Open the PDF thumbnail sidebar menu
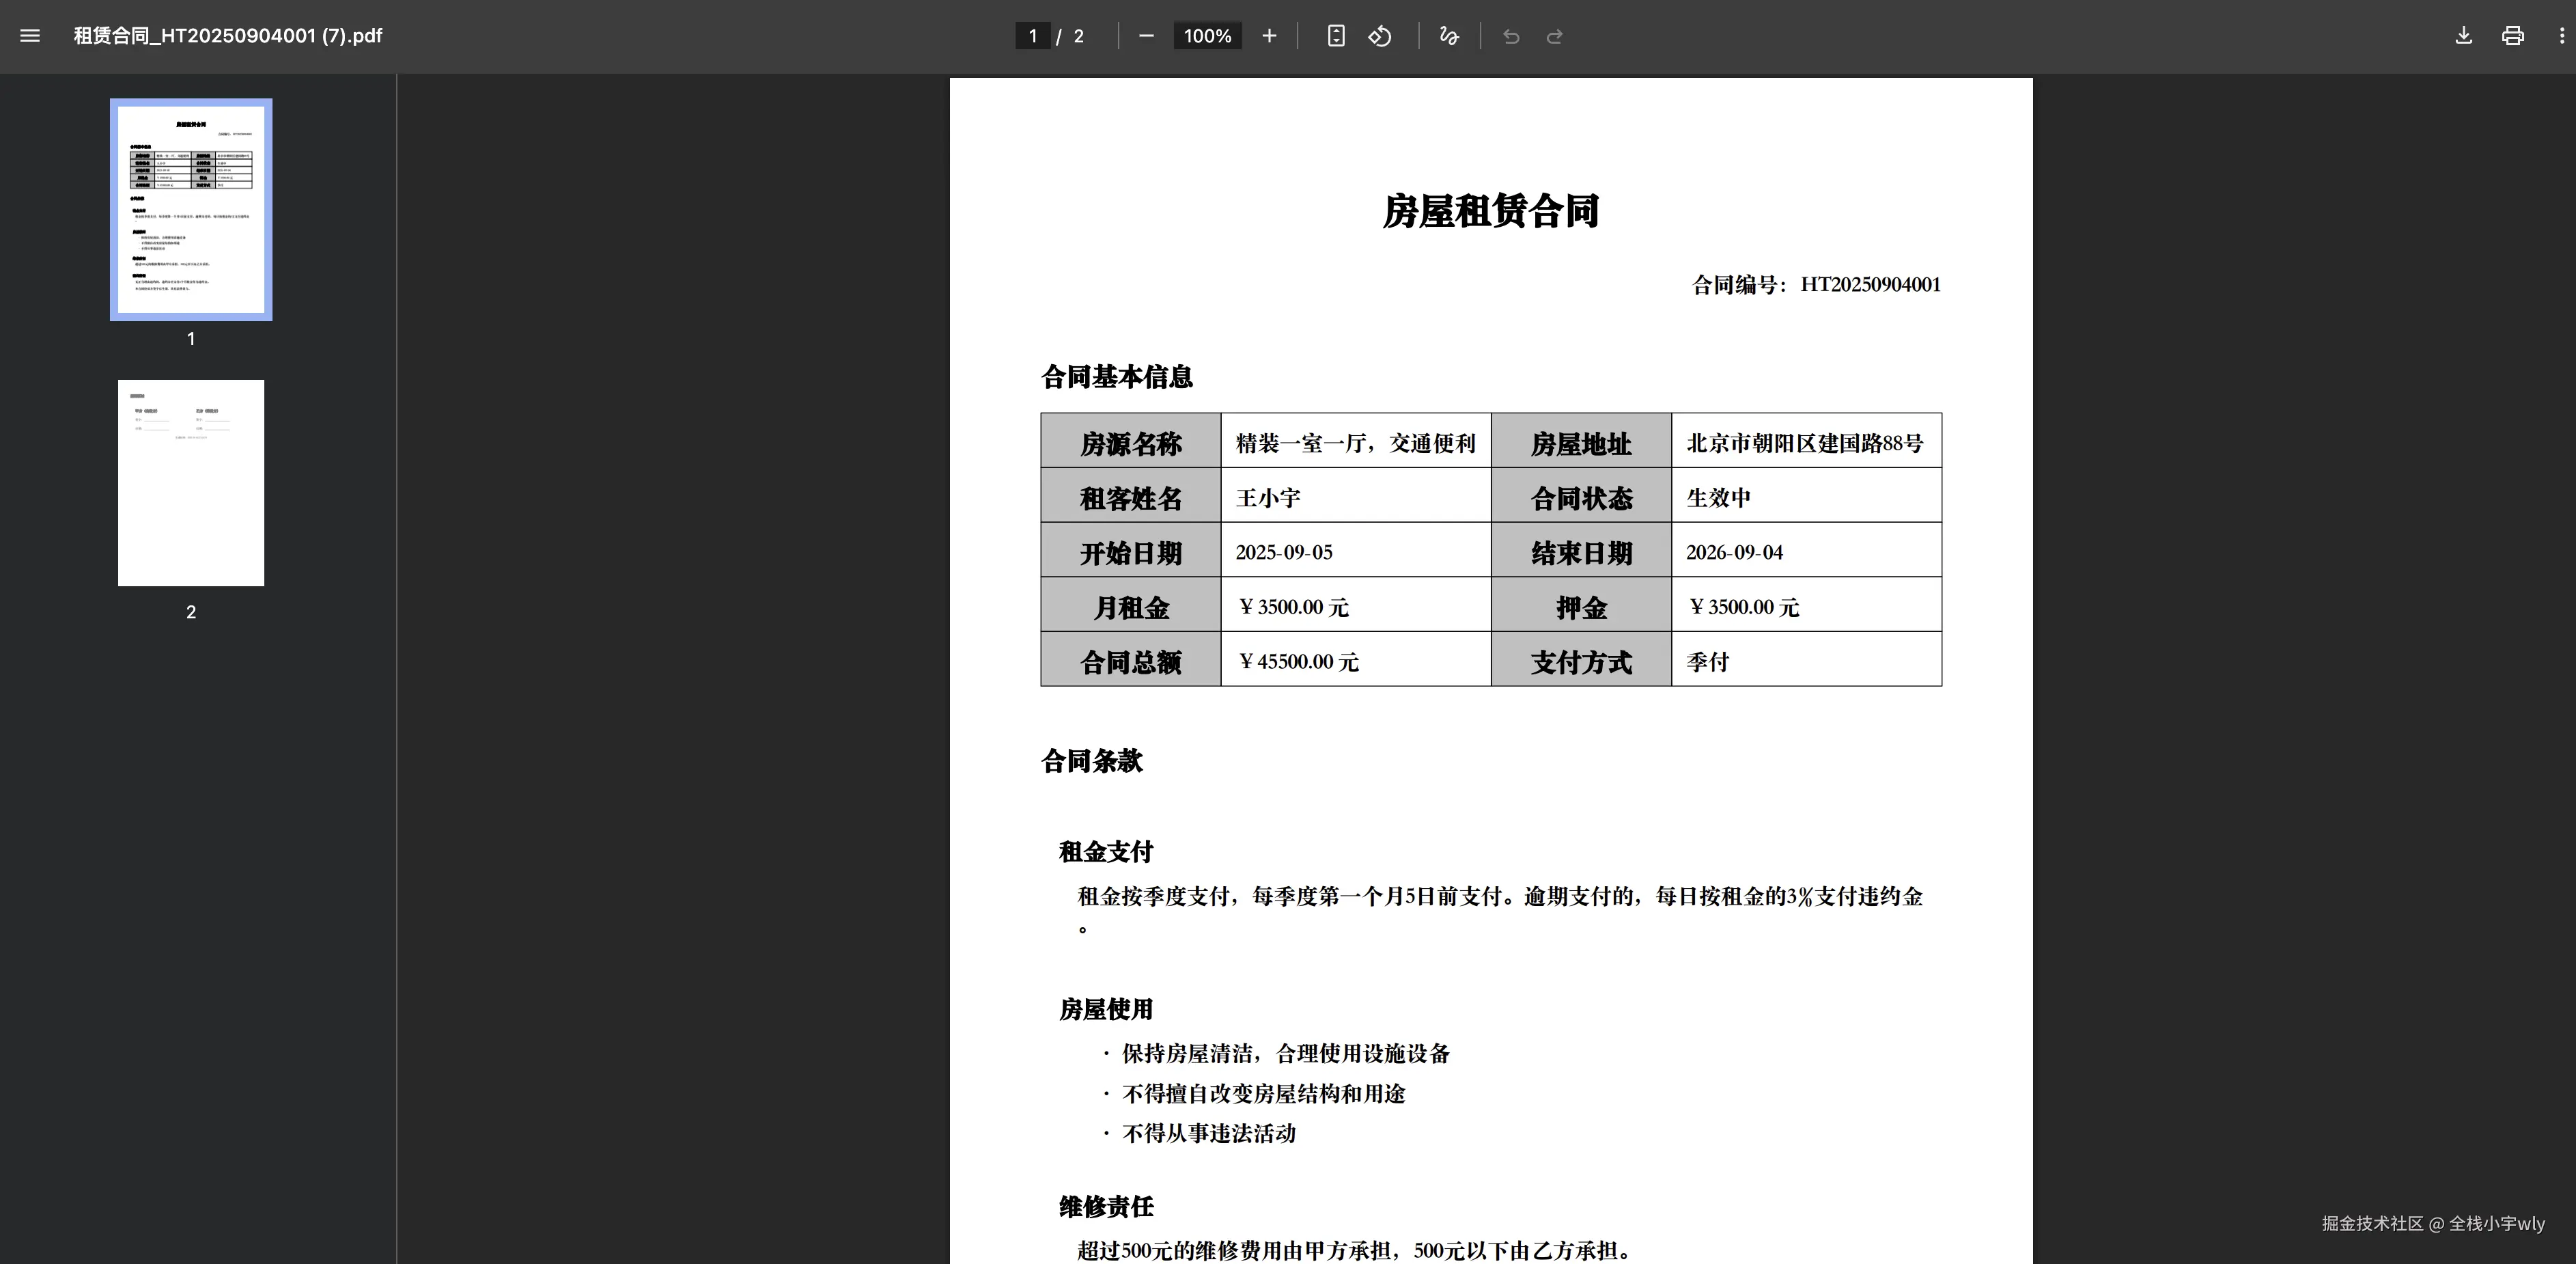Image resolution: width=2576 pixels, height=1264 pixels. [30, 35]
